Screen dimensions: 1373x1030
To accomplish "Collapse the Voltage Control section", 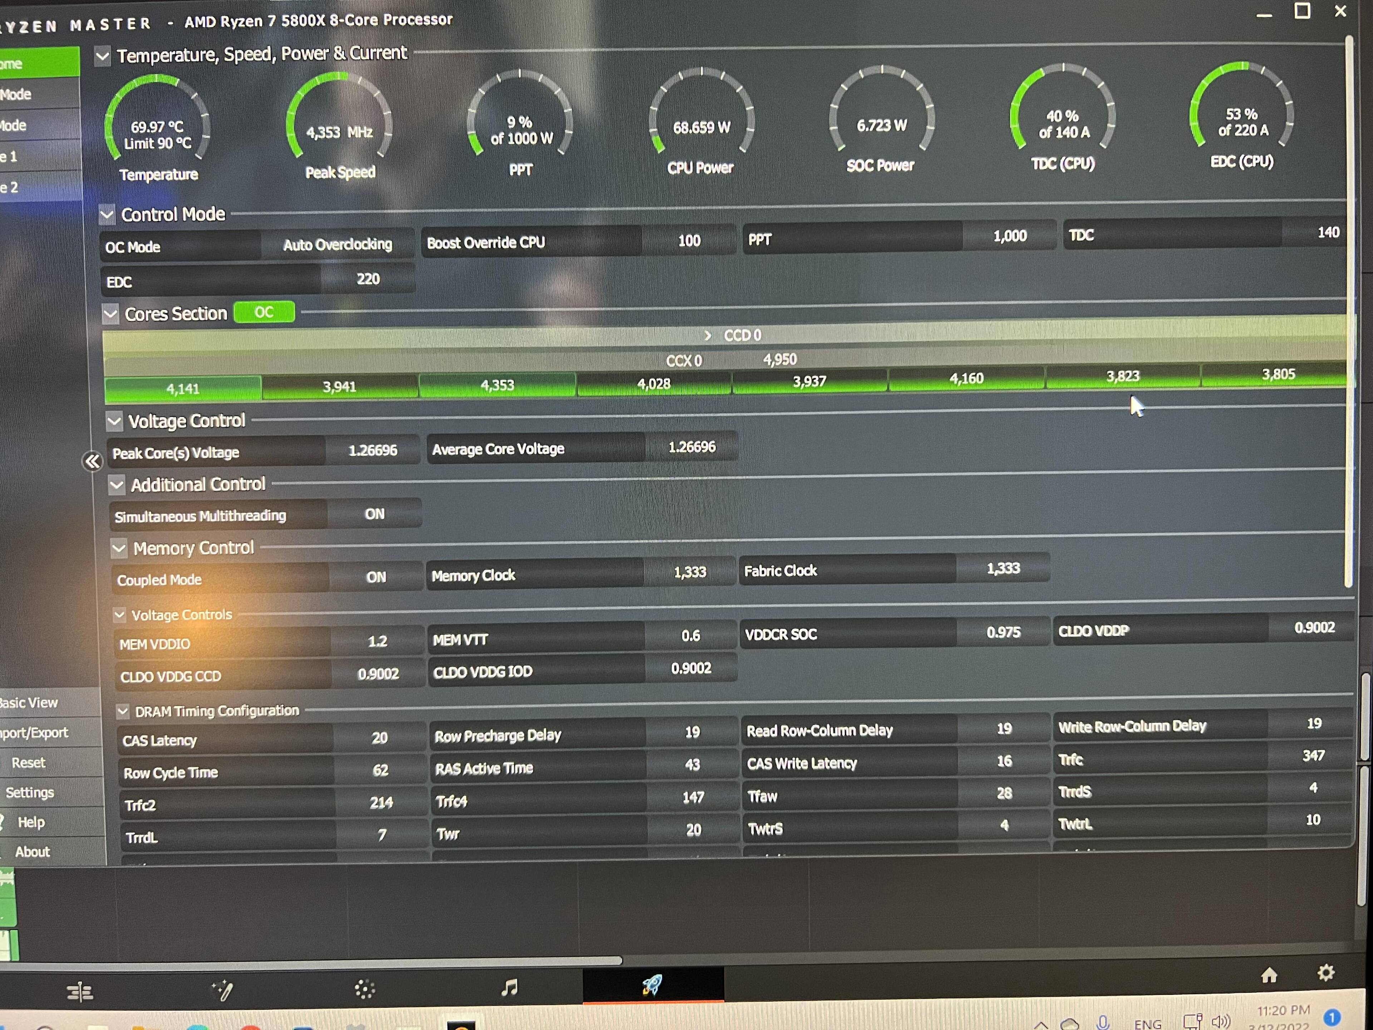I will 114,422.
